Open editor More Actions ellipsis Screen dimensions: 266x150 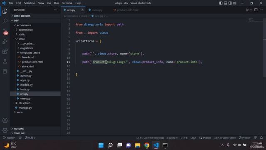click(x=261, y=10)
